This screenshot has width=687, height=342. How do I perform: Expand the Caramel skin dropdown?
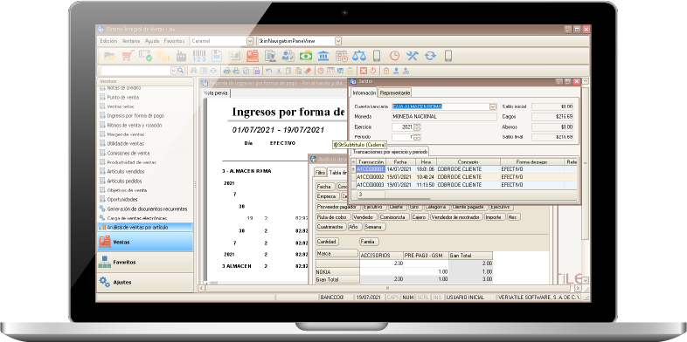pos(250,41)
